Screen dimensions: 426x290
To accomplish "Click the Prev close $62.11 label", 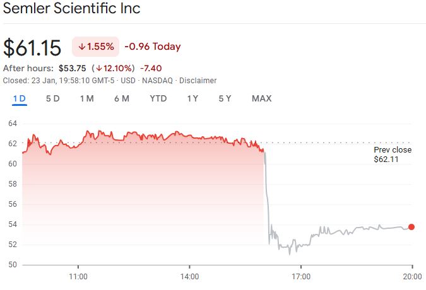I will coord(392,155).
